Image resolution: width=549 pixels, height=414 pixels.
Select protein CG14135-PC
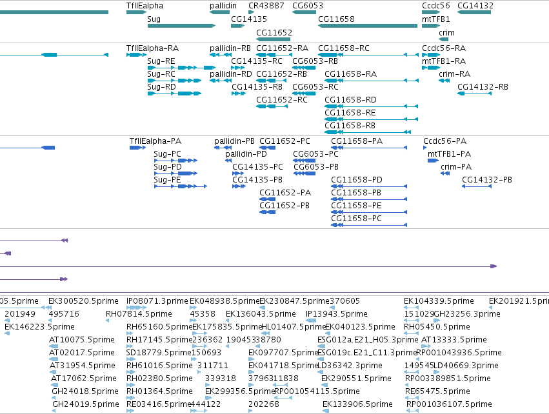[257, 167]
